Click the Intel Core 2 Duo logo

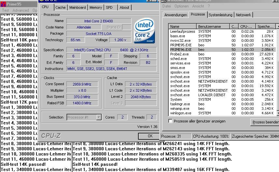coord(144,30)
